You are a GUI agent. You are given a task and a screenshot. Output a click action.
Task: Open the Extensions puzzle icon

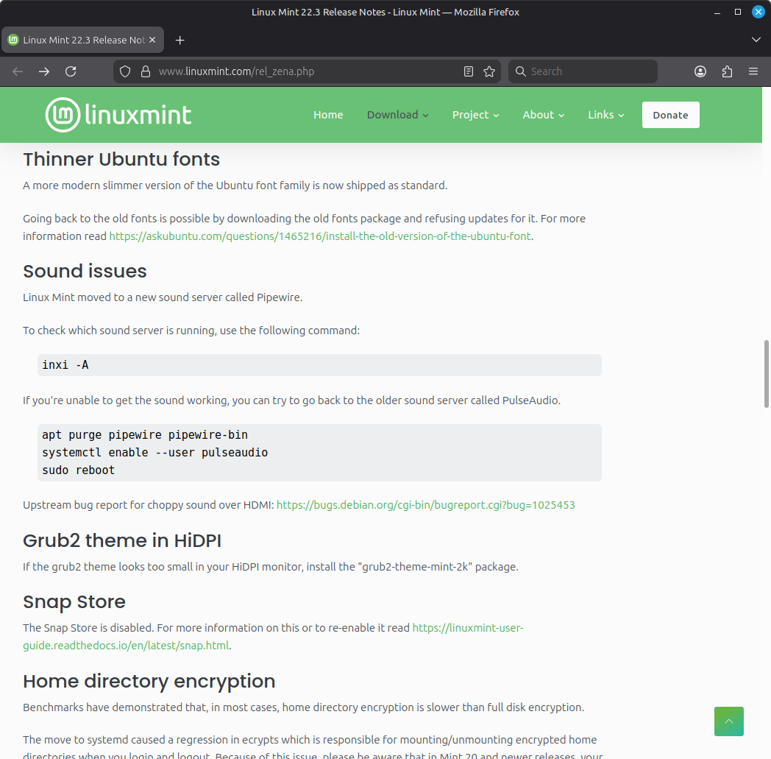[x=727, y=71]
